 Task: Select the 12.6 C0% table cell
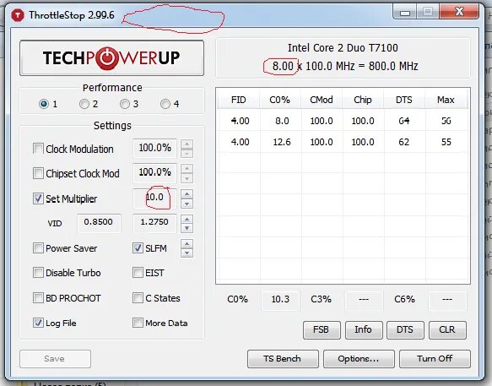pyautogui.click(x=282, y=142)
